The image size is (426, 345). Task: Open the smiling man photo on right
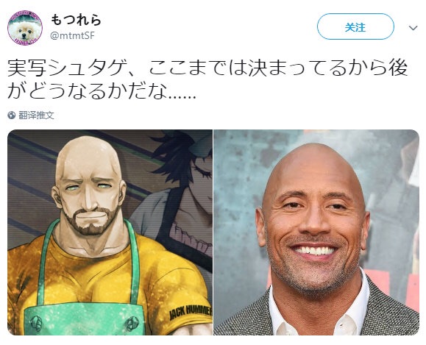(316, 232)
